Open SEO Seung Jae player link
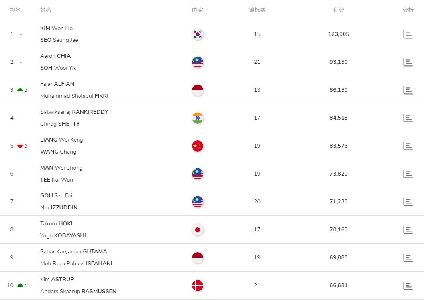The height and width of the screenshot is (300, 424). 59,40
